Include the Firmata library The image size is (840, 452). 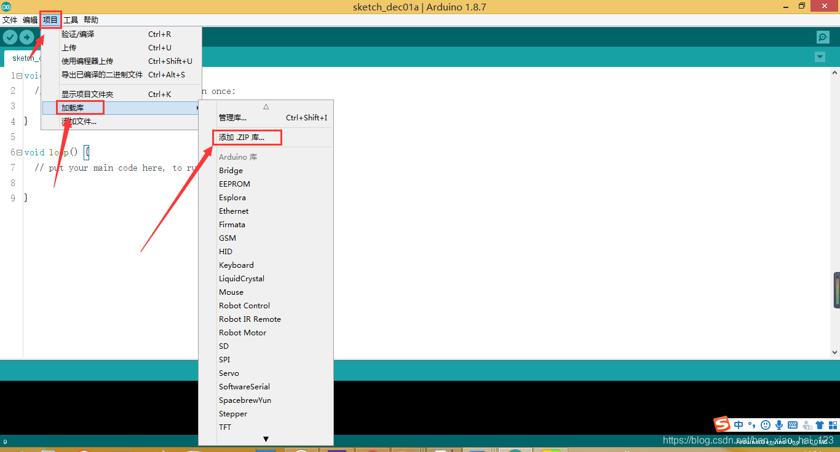pyautogui.click(x=266, y=225)
